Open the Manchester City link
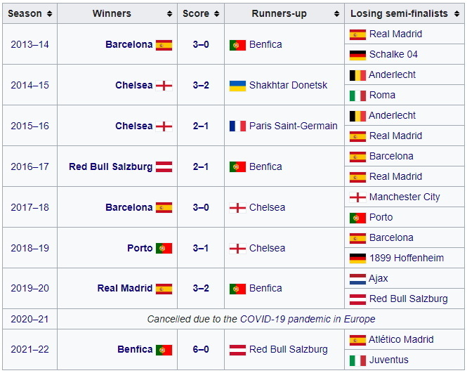The height and width of the screenshot is (373, 467). click(x=404, y=197)
